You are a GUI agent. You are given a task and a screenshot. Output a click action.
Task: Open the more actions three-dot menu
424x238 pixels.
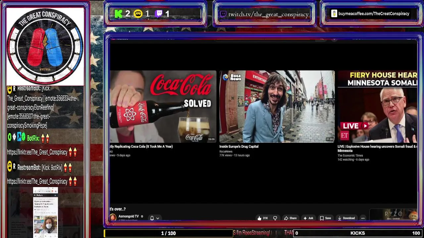[x=363, y=218]
